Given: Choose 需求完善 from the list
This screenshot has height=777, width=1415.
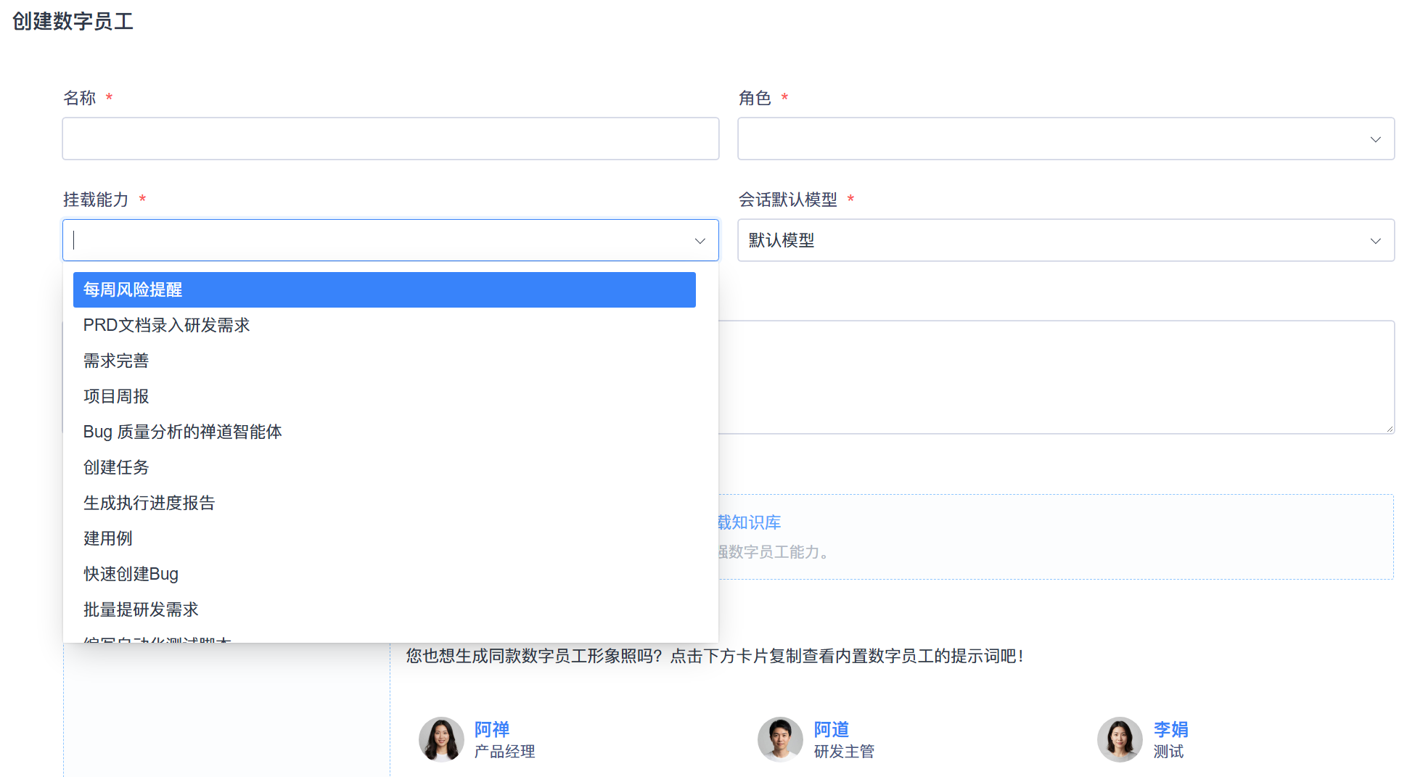Looking at the screenshot, I should coord(385,361).
